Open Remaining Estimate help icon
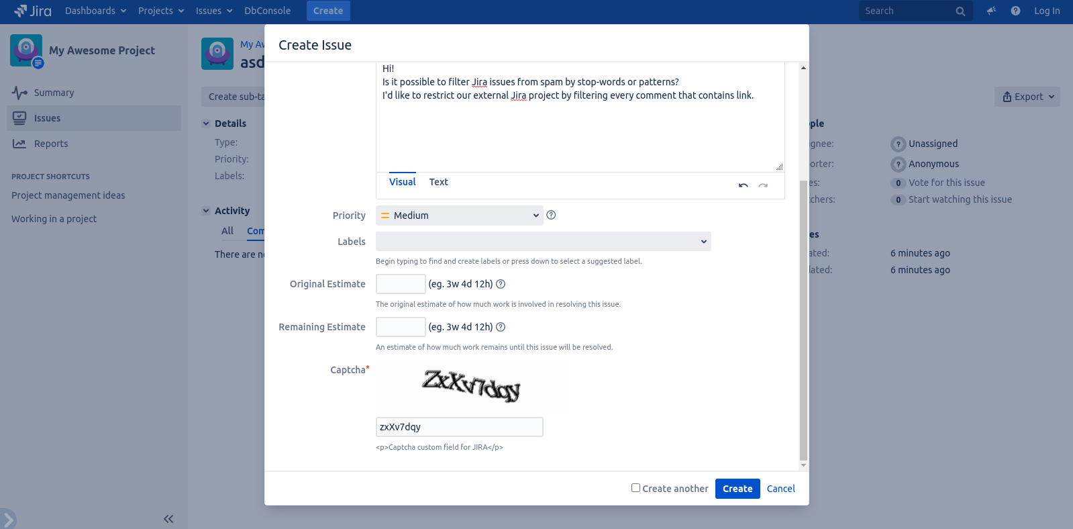This screenshot has width=1073, height=529. click(x=501, y=327)
